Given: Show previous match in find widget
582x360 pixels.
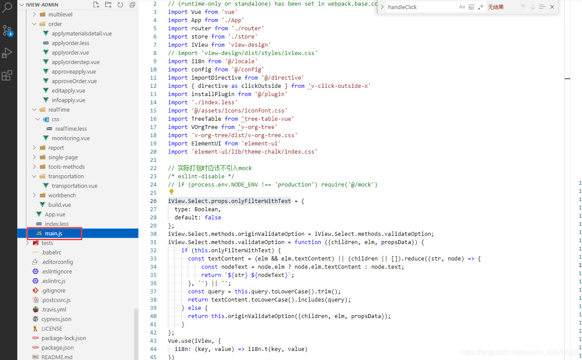Looking at the screenshot, I should click(523, 7).
